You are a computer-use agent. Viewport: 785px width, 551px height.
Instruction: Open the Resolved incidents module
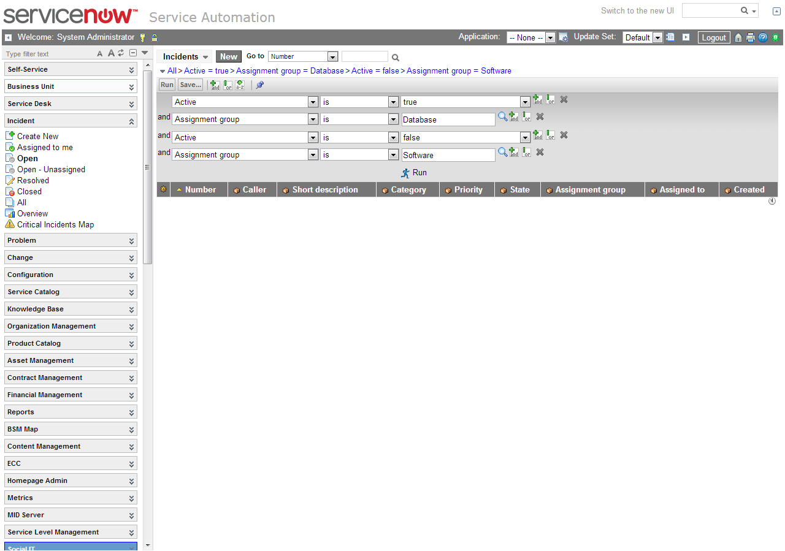[x=33, y=180]
